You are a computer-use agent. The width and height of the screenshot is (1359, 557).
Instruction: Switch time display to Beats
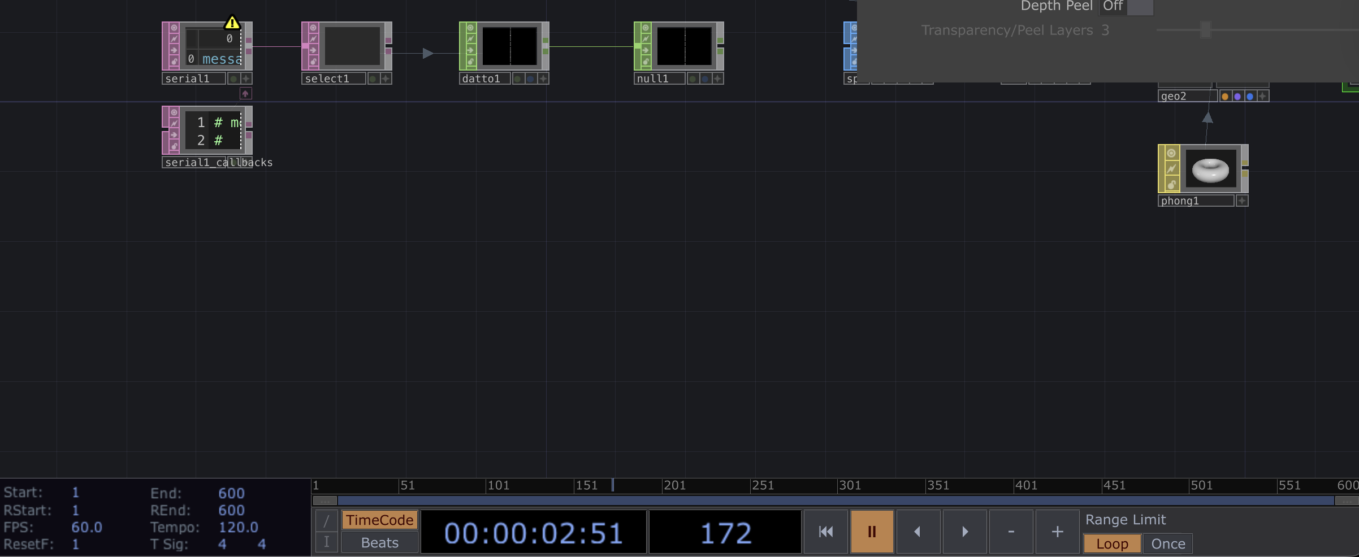[x=379, y=543]
